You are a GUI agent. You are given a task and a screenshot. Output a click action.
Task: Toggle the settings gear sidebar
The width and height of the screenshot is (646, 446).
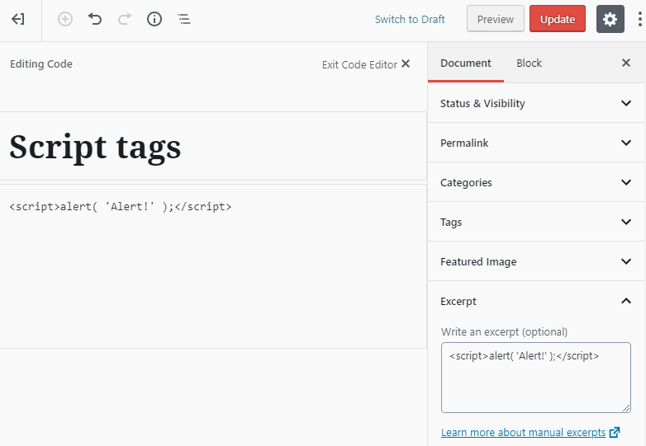610,19
